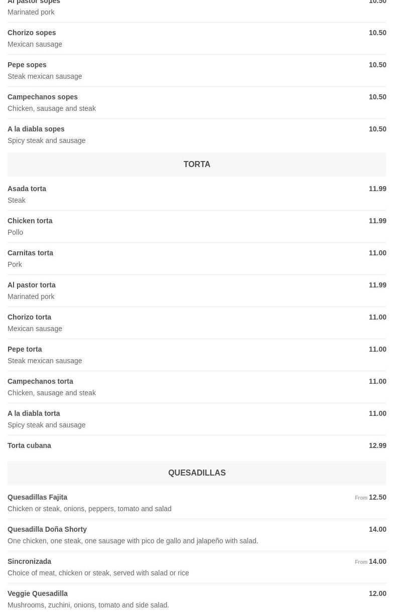Click the QUESADILLAS section header
394x612 pixels.
197,473
